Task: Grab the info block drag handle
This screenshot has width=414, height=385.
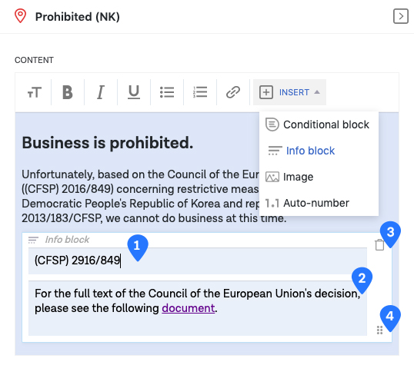Action: coord(379,330)
